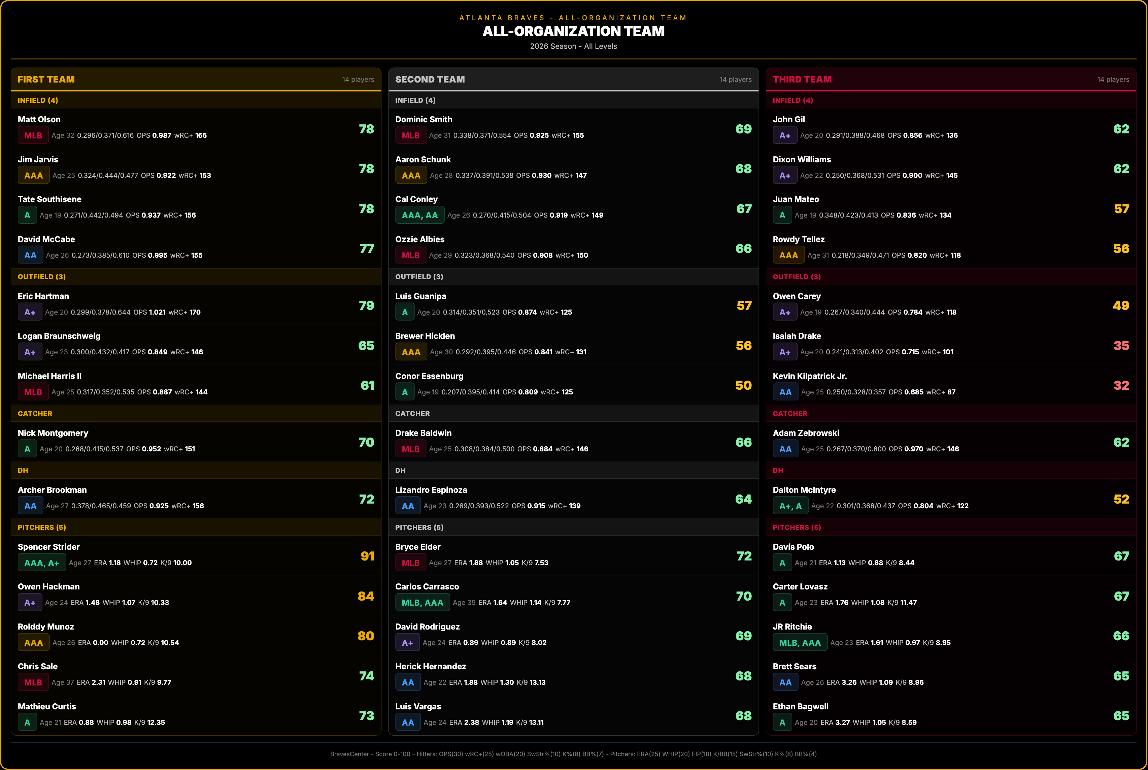
Task: Click the AA badge under Adam Zebrowski
Action: pyautogui.click(x=785, y=449)
